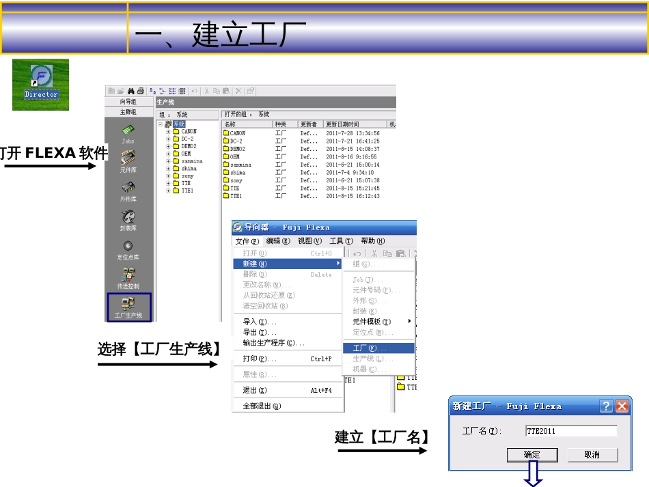Sort by the 种类 column header
This screenshot has width=649, height=487.
click(285, 124)
